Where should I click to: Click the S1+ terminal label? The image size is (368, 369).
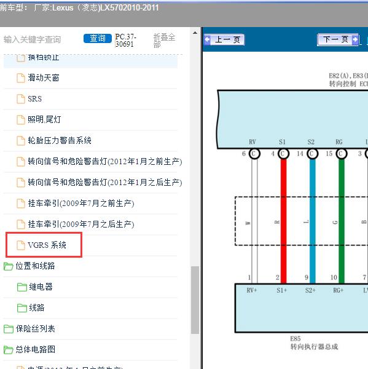tap(282, 290)
